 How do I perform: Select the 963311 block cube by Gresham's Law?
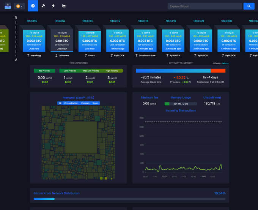tap(145, 41)
